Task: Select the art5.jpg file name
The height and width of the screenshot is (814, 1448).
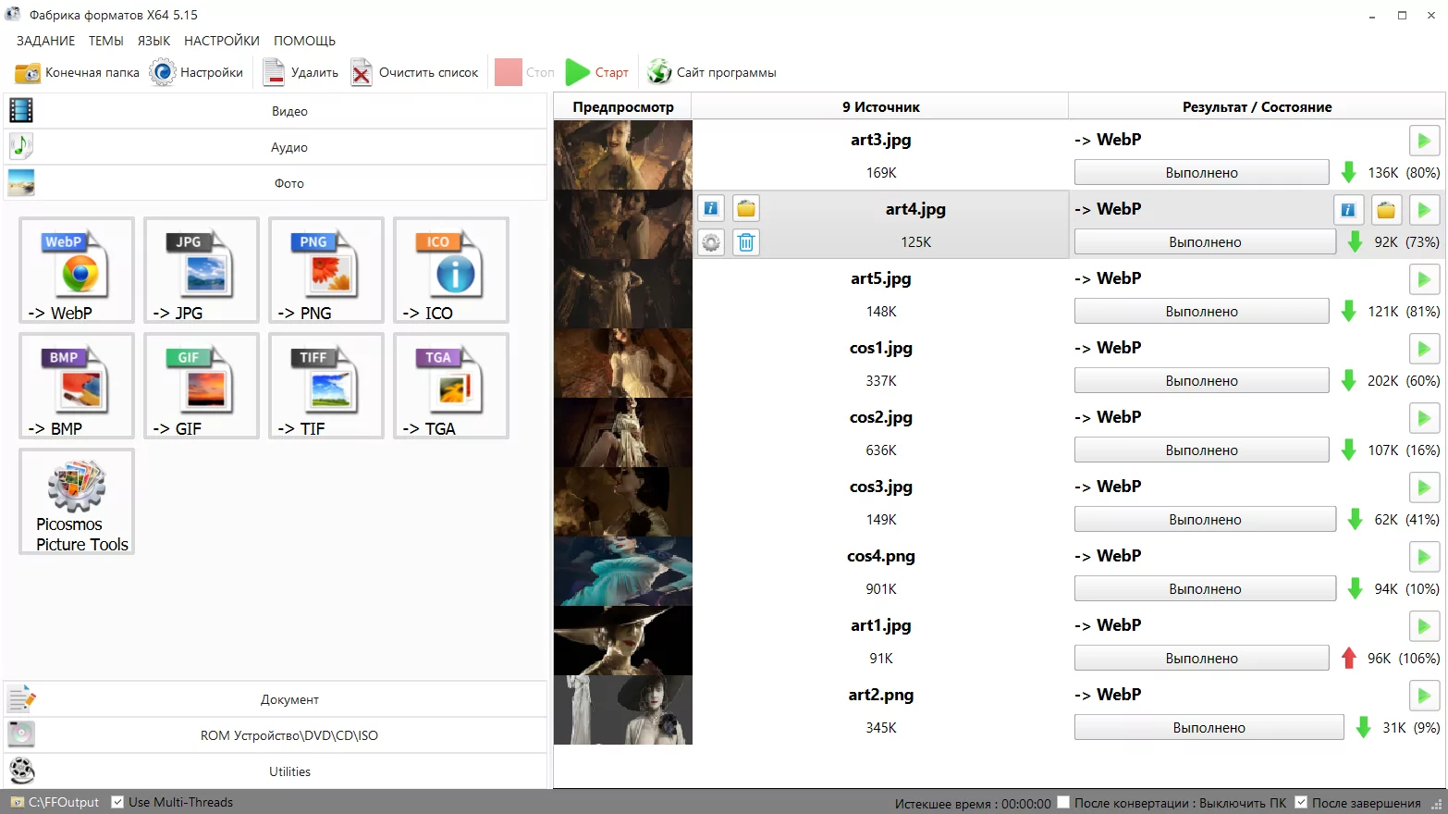Action: tap(880, 278)
